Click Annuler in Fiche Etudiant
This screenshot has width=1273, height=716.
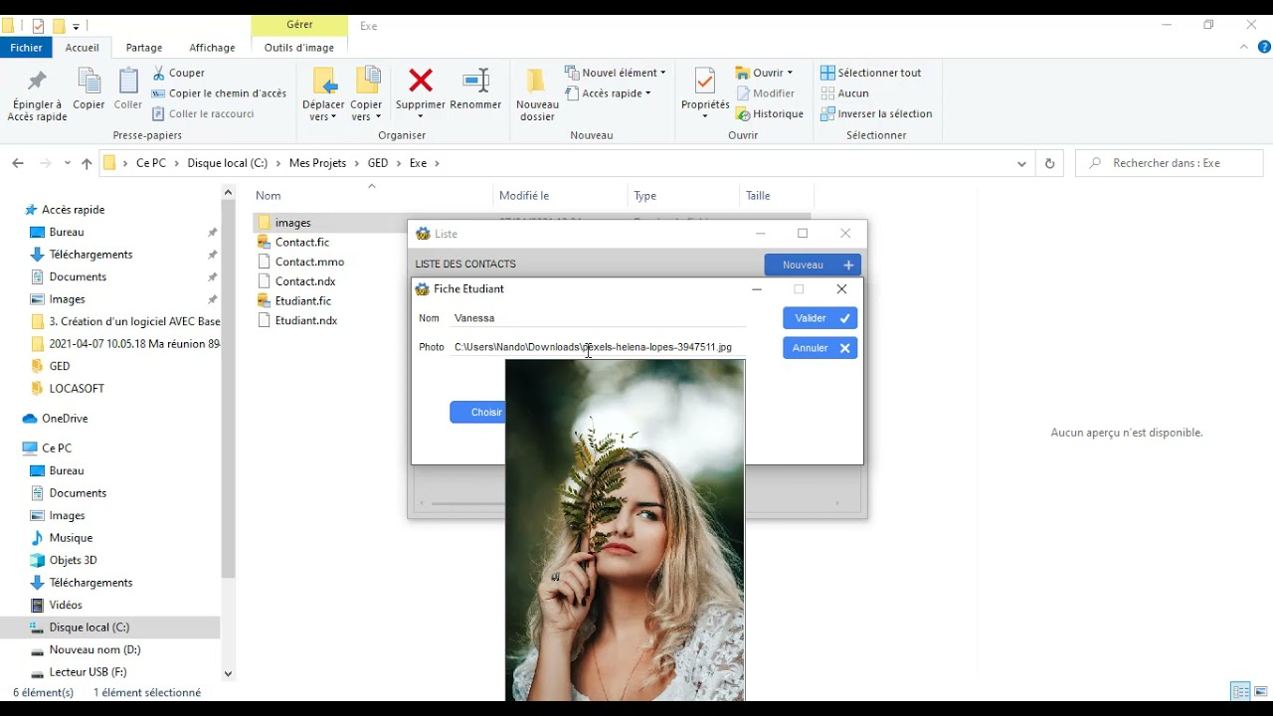(x=819, y=348)
